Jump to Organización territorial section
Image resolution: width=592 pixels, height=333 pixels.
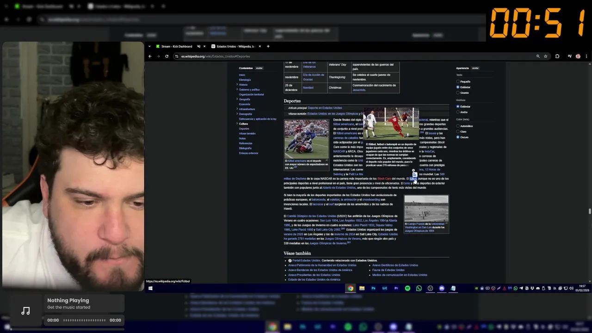pos(251,94)
